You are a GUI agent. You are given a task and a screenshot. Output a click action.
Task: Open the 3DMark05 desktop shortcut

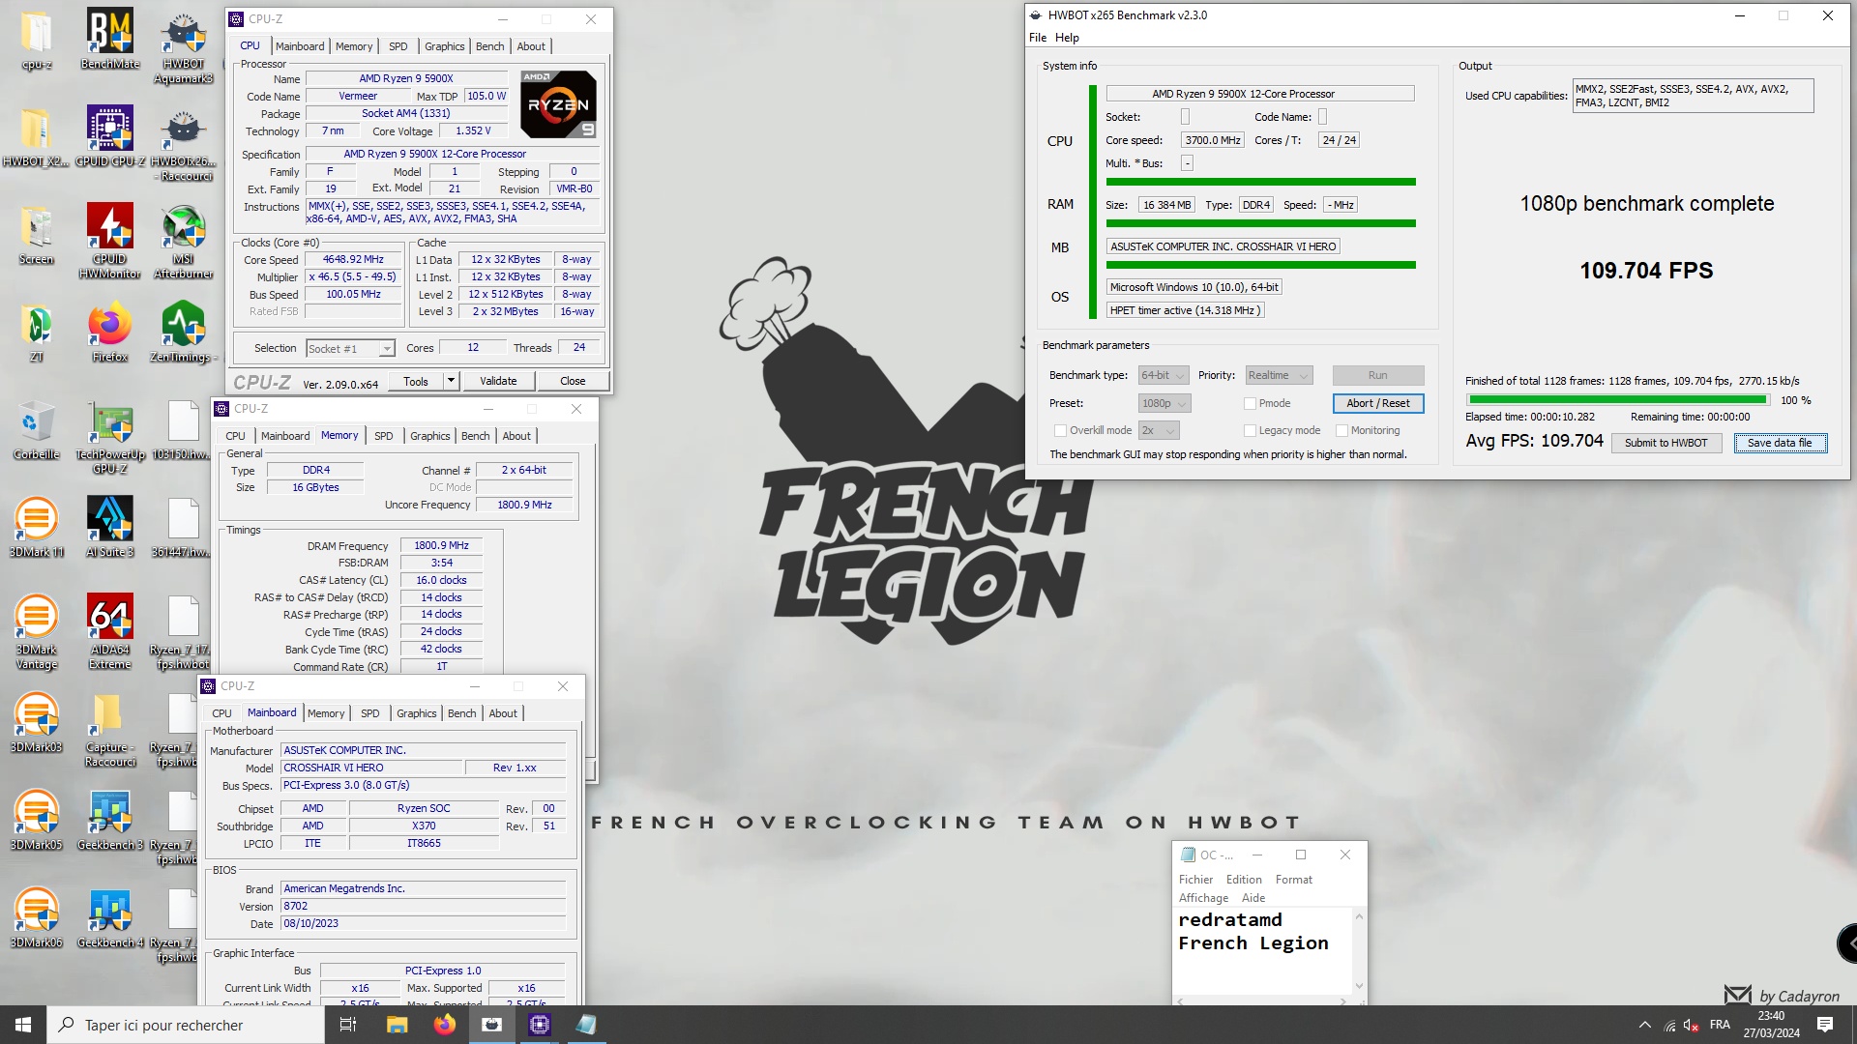point(36,820)
